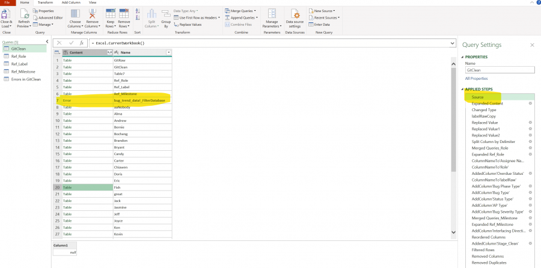Open the Merge Queries dropdown
Viewport: 541px width, 268px height.
(x=240, y=11)
